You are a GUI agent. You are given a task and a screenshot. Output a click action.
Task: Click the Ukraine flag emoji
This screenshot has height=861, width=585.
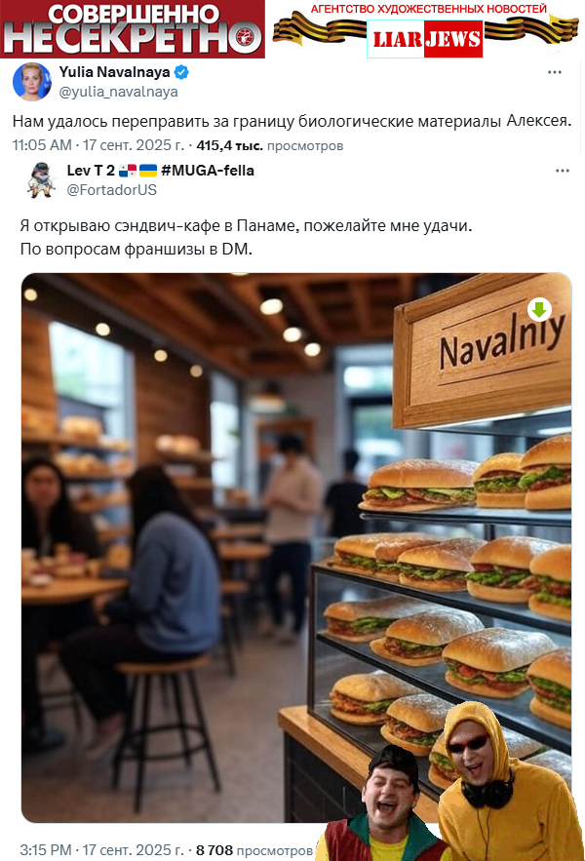click(148, 171)
